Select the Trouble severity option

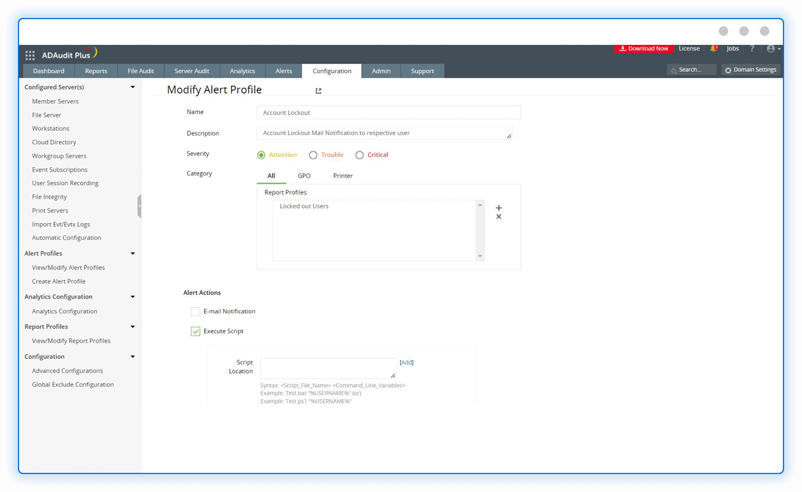pos(313,155)
